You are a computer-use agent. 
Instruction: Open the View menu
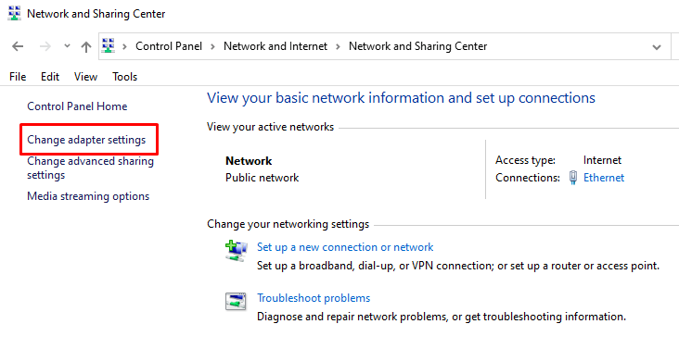coord(85,77)
